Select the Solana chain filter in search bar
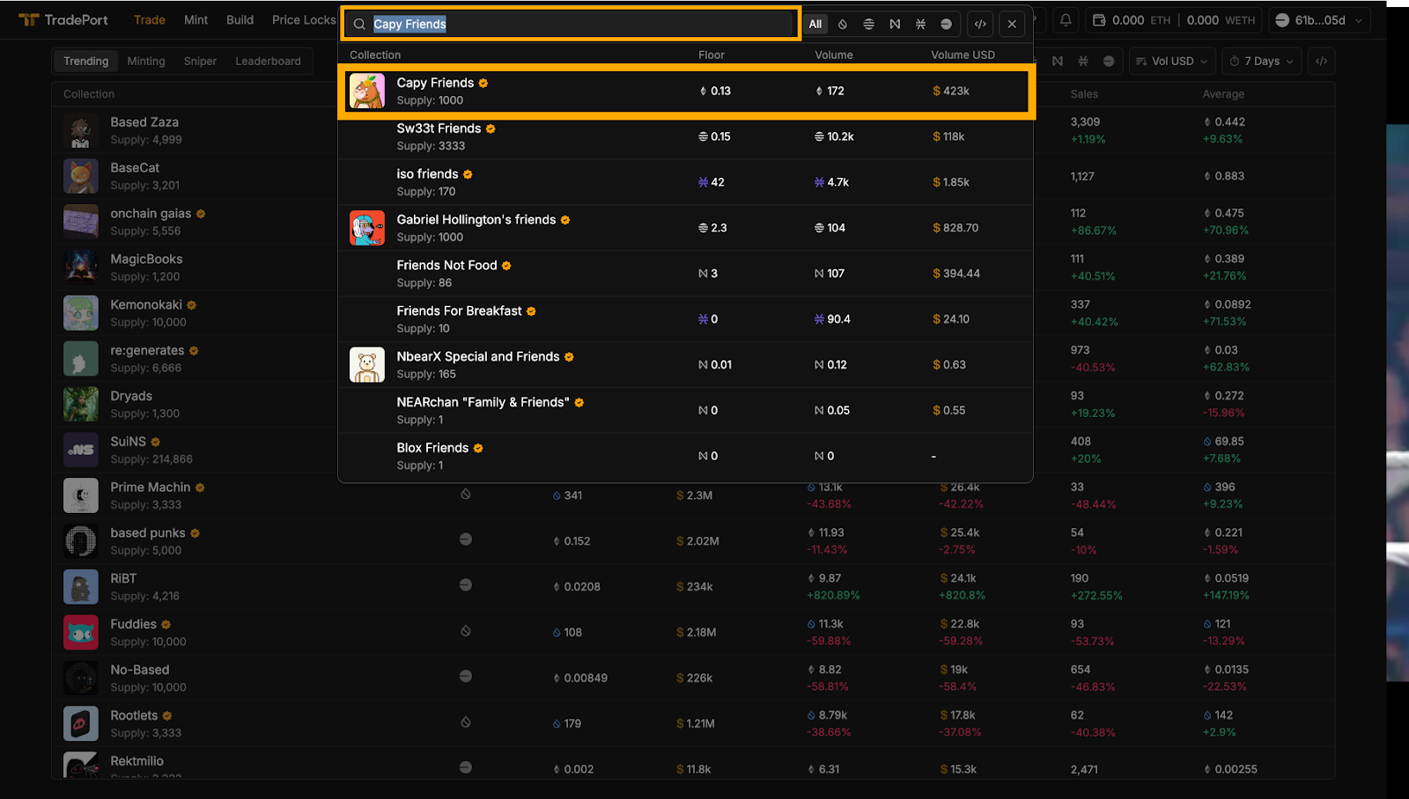This screenshot has height=799, width=1409. click(x=868, y=24)
